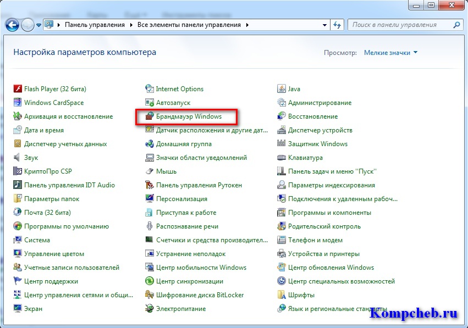Click the Мышь mouse icon
Image resolution: width=468 pixels, height=328 pixels.
point(149,171)
